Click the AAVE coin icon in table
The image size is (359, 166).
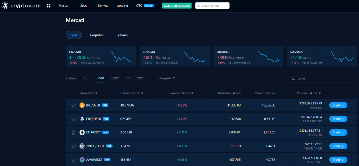click(82, 160)
